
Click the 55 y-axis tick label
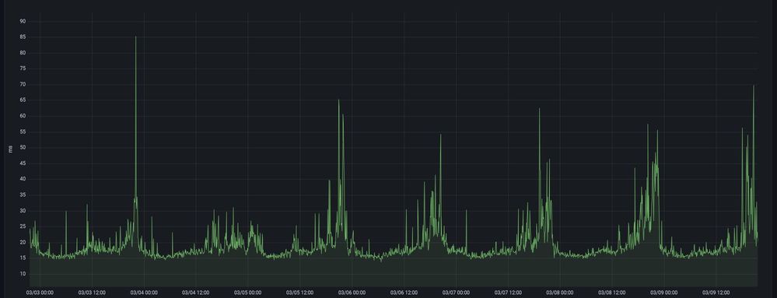coord(23,132)
